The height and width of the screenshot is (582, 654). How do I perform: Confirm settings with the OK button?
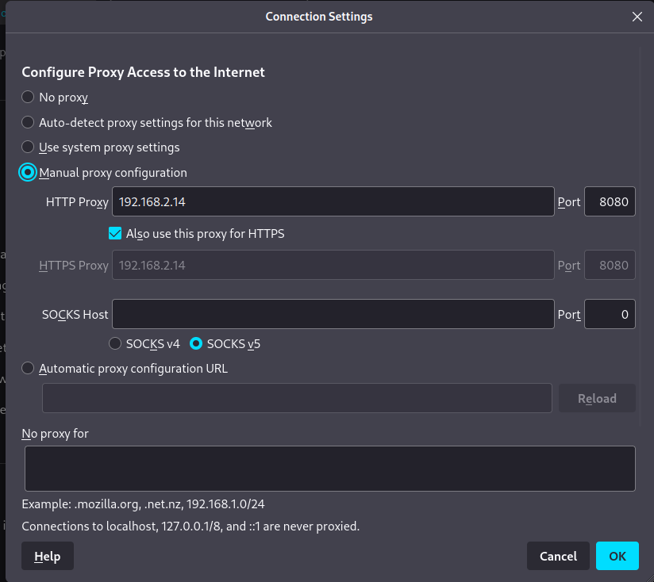617,556
